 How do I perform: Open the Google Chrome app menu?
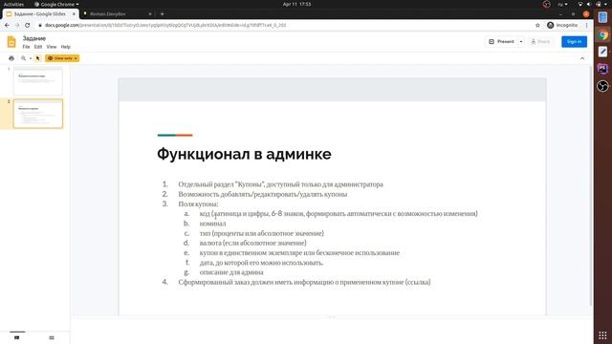click(56, 4)
